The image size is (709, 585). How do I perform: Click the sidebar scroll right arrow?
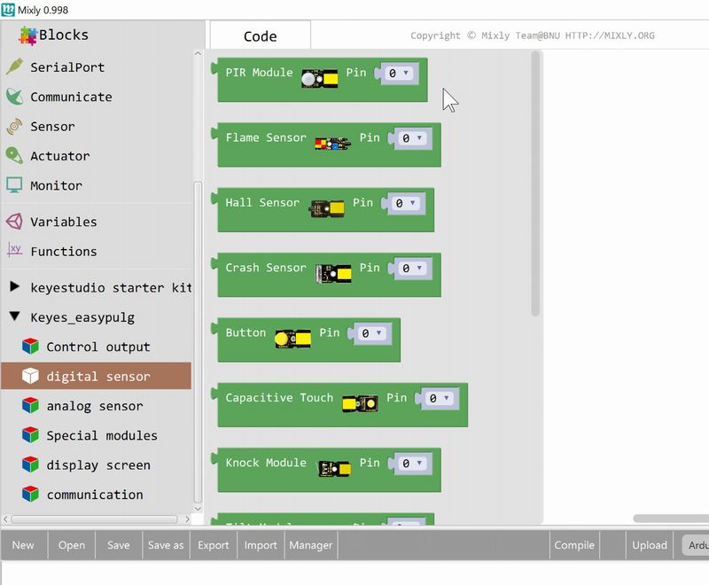(187, 519)
